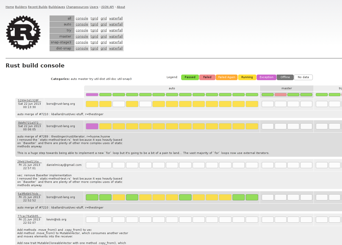Click the Passed legend swatch
Image resolution: width=342 pixels, height=245 pixels.
(190, 77)
